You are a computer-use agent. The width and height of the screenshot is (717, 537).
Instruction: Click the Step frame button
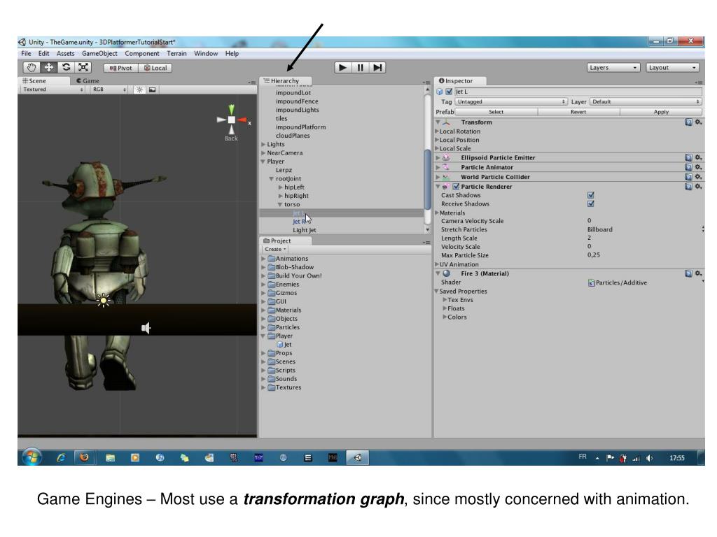point(377,68)
